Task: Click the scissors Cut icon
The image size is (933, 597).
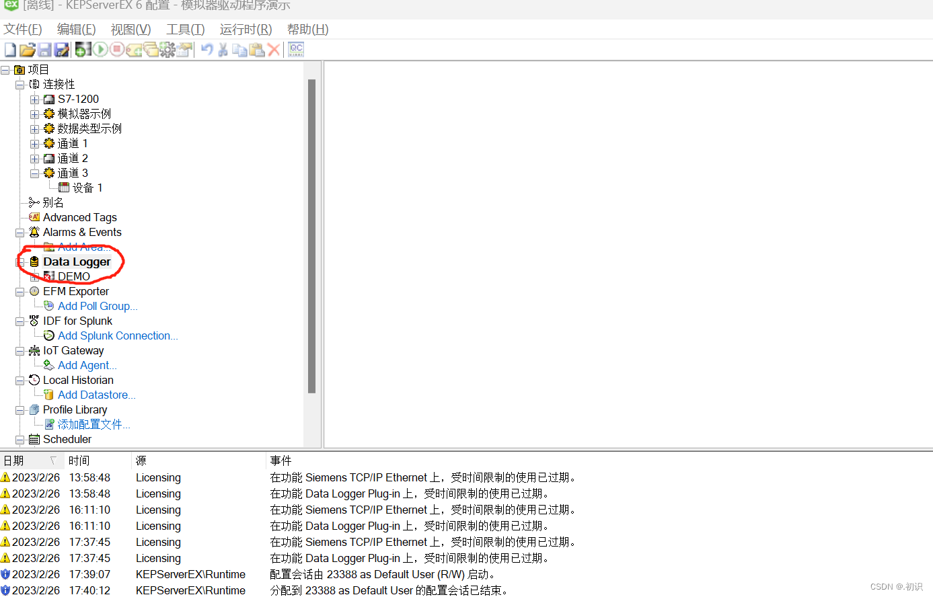Action: click(x=223, y=50)
